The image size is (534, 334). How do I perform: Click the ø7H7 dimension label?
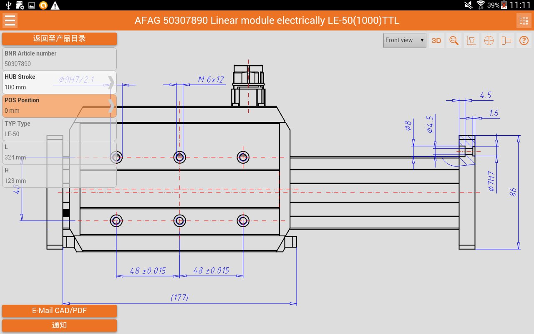[491, 181]
